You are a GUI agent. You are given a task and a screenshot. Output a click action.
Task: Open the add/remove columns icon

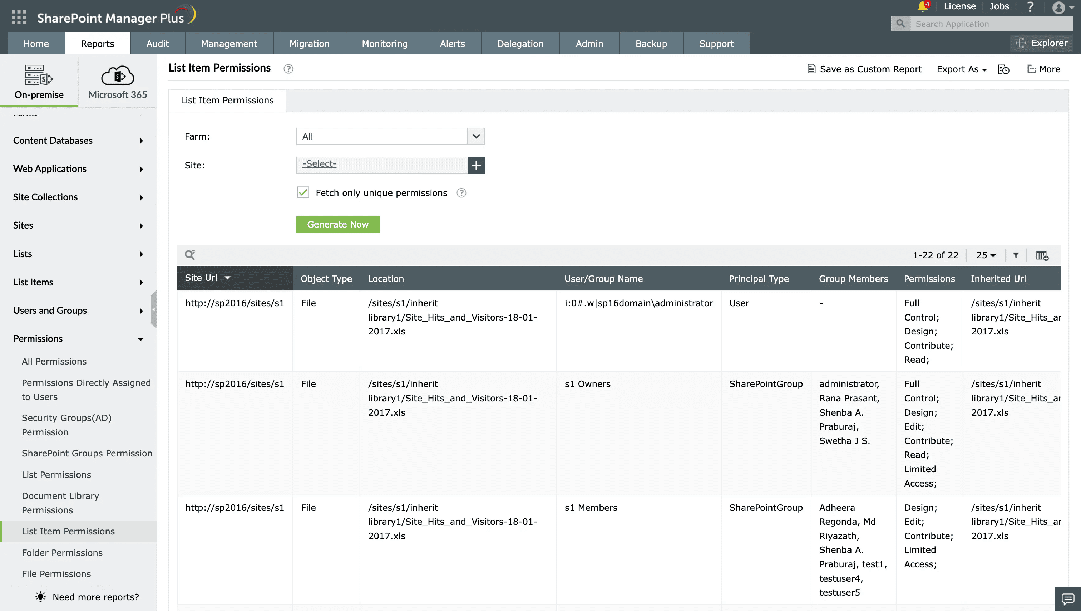1042,255
